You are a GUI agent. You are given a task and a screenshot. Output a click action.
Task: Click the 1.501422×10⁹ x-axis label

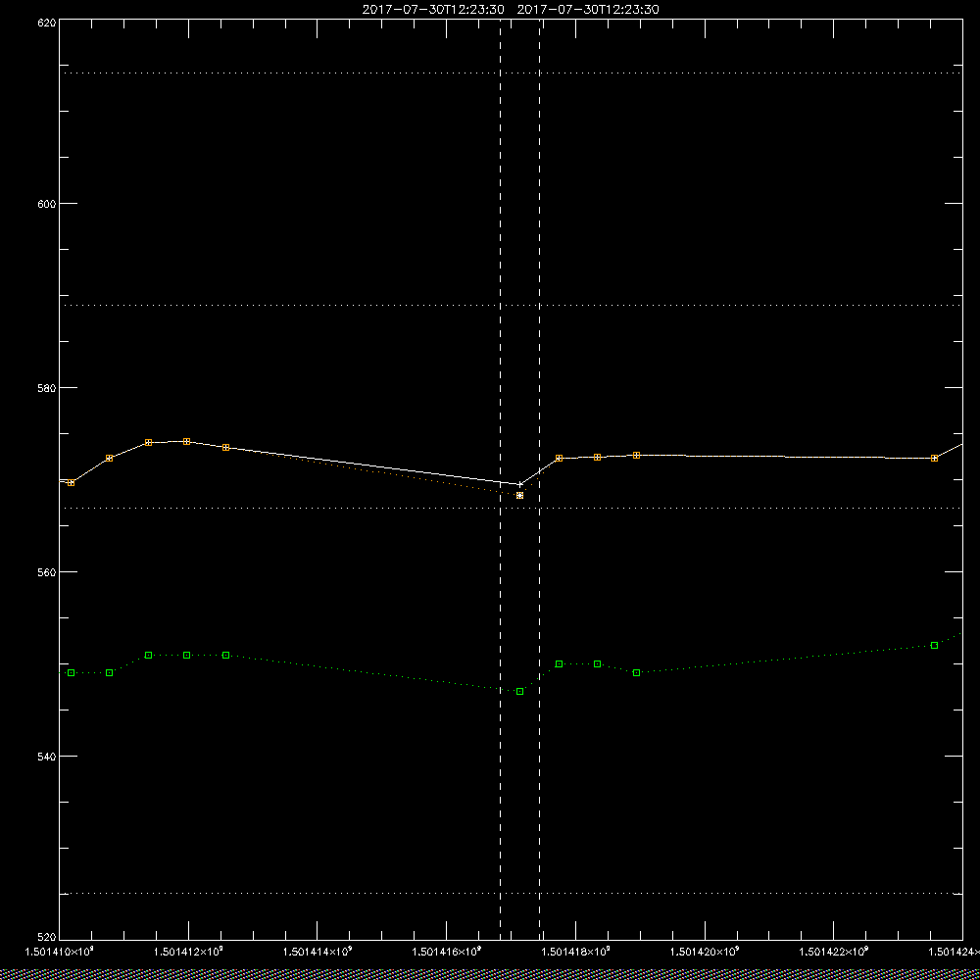click(834, 952)
